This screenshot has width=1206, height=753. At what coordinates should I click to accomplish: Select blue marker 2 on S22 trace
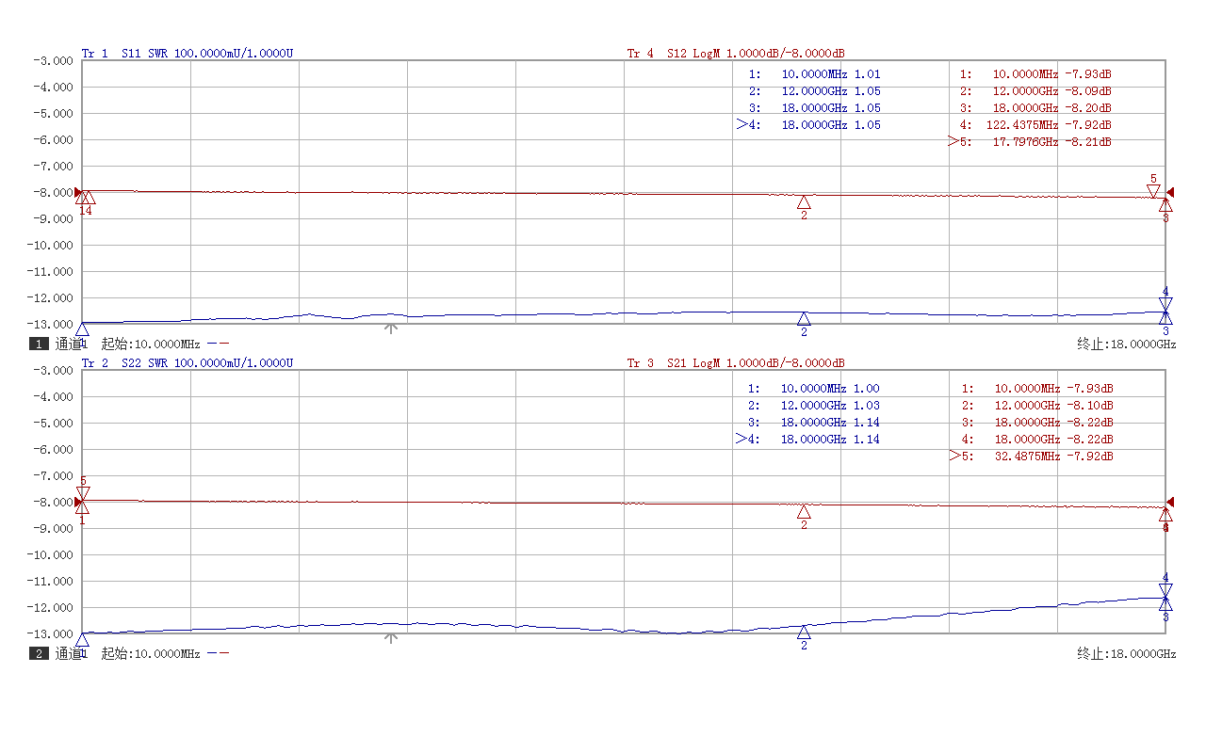(804, 633)
